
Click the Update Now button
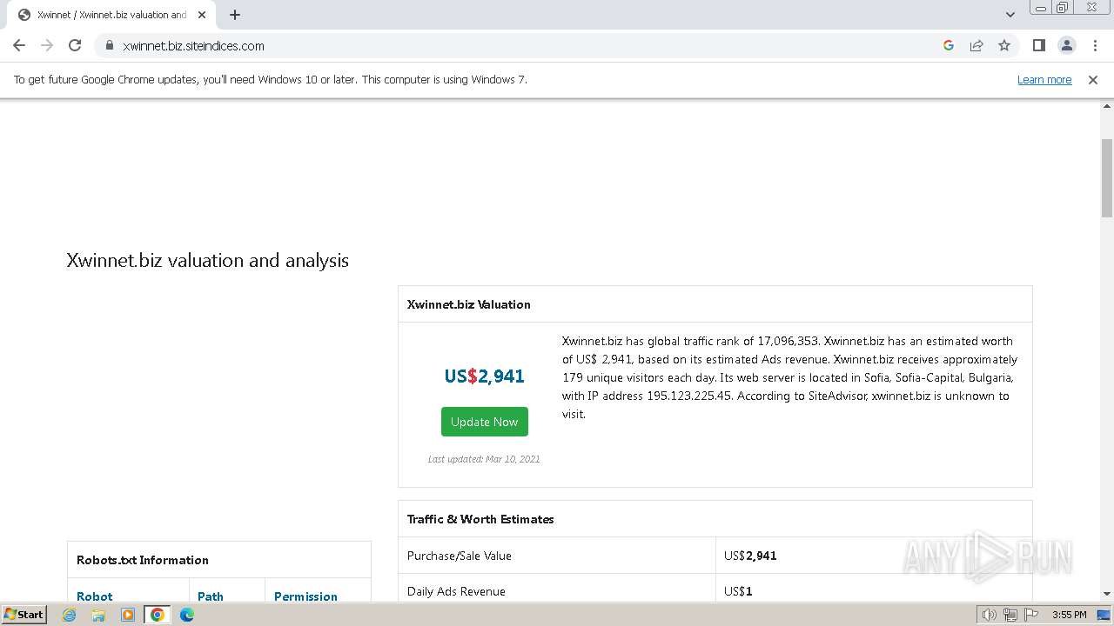tap(485, 422)
